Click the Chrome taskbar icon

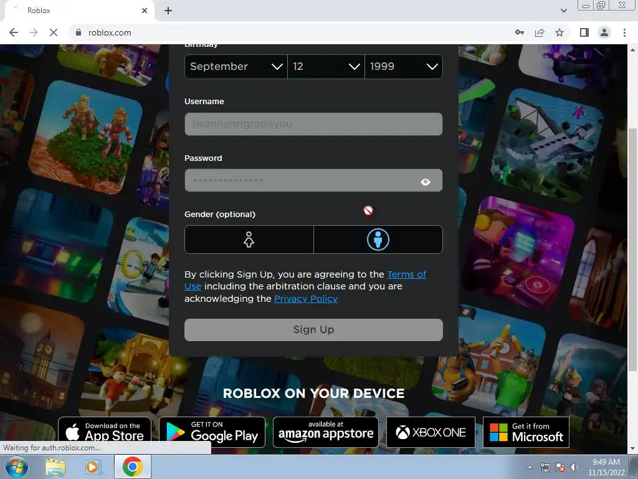click(133, 467)
